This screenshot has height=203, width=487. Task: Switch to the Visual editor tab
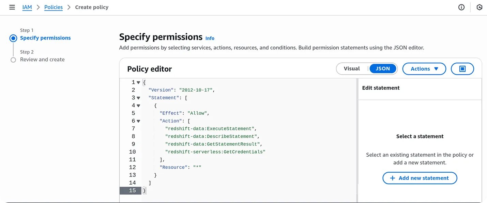tap(352, 68)
